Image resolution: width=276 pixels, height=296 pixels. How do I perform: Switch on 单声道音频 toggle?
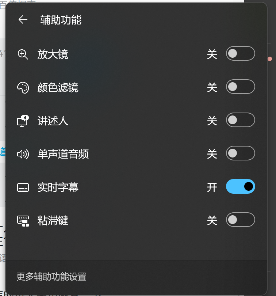click(240, 153)
